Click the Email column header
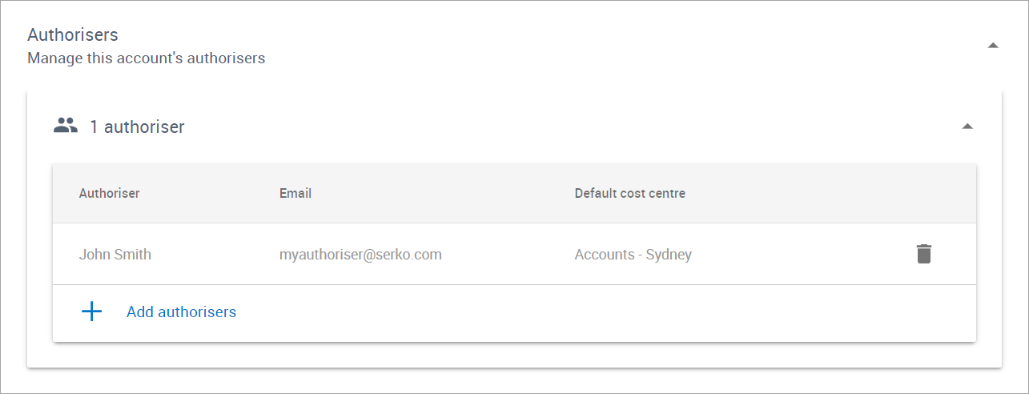1029x394 pixels. click(x=295, y=193)
